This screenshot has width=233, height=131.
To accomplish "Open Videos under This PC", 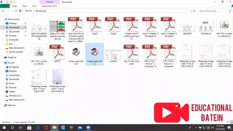I will [x=12, y=92].
